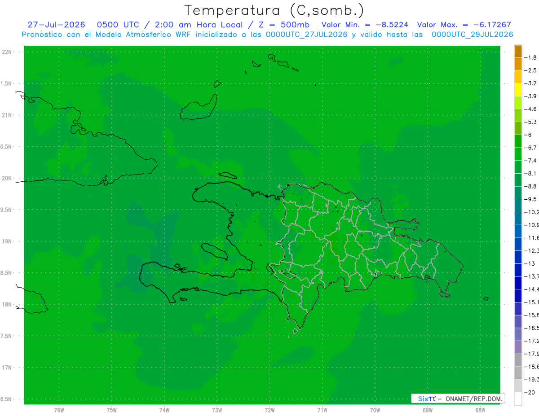Pick the blue swatch between -13 and -13.7
This screenshot has width=539, height=416.
click(x=518, y=270)
